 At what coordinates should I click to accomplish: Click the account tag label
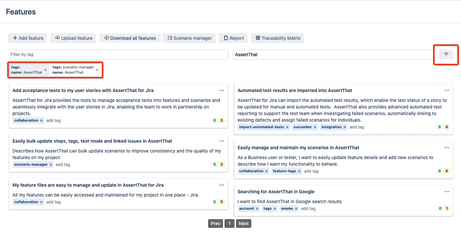pos(247,209)
